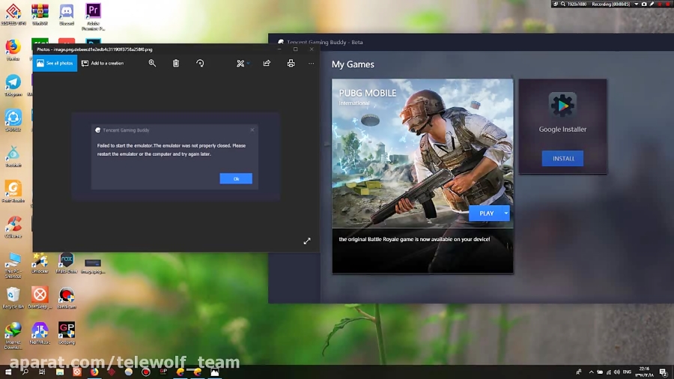Open Nox Multi-Drive desktop shortcut
Image resolution: width=674 pixels, height=379 pixels.
tap(67, 263)
